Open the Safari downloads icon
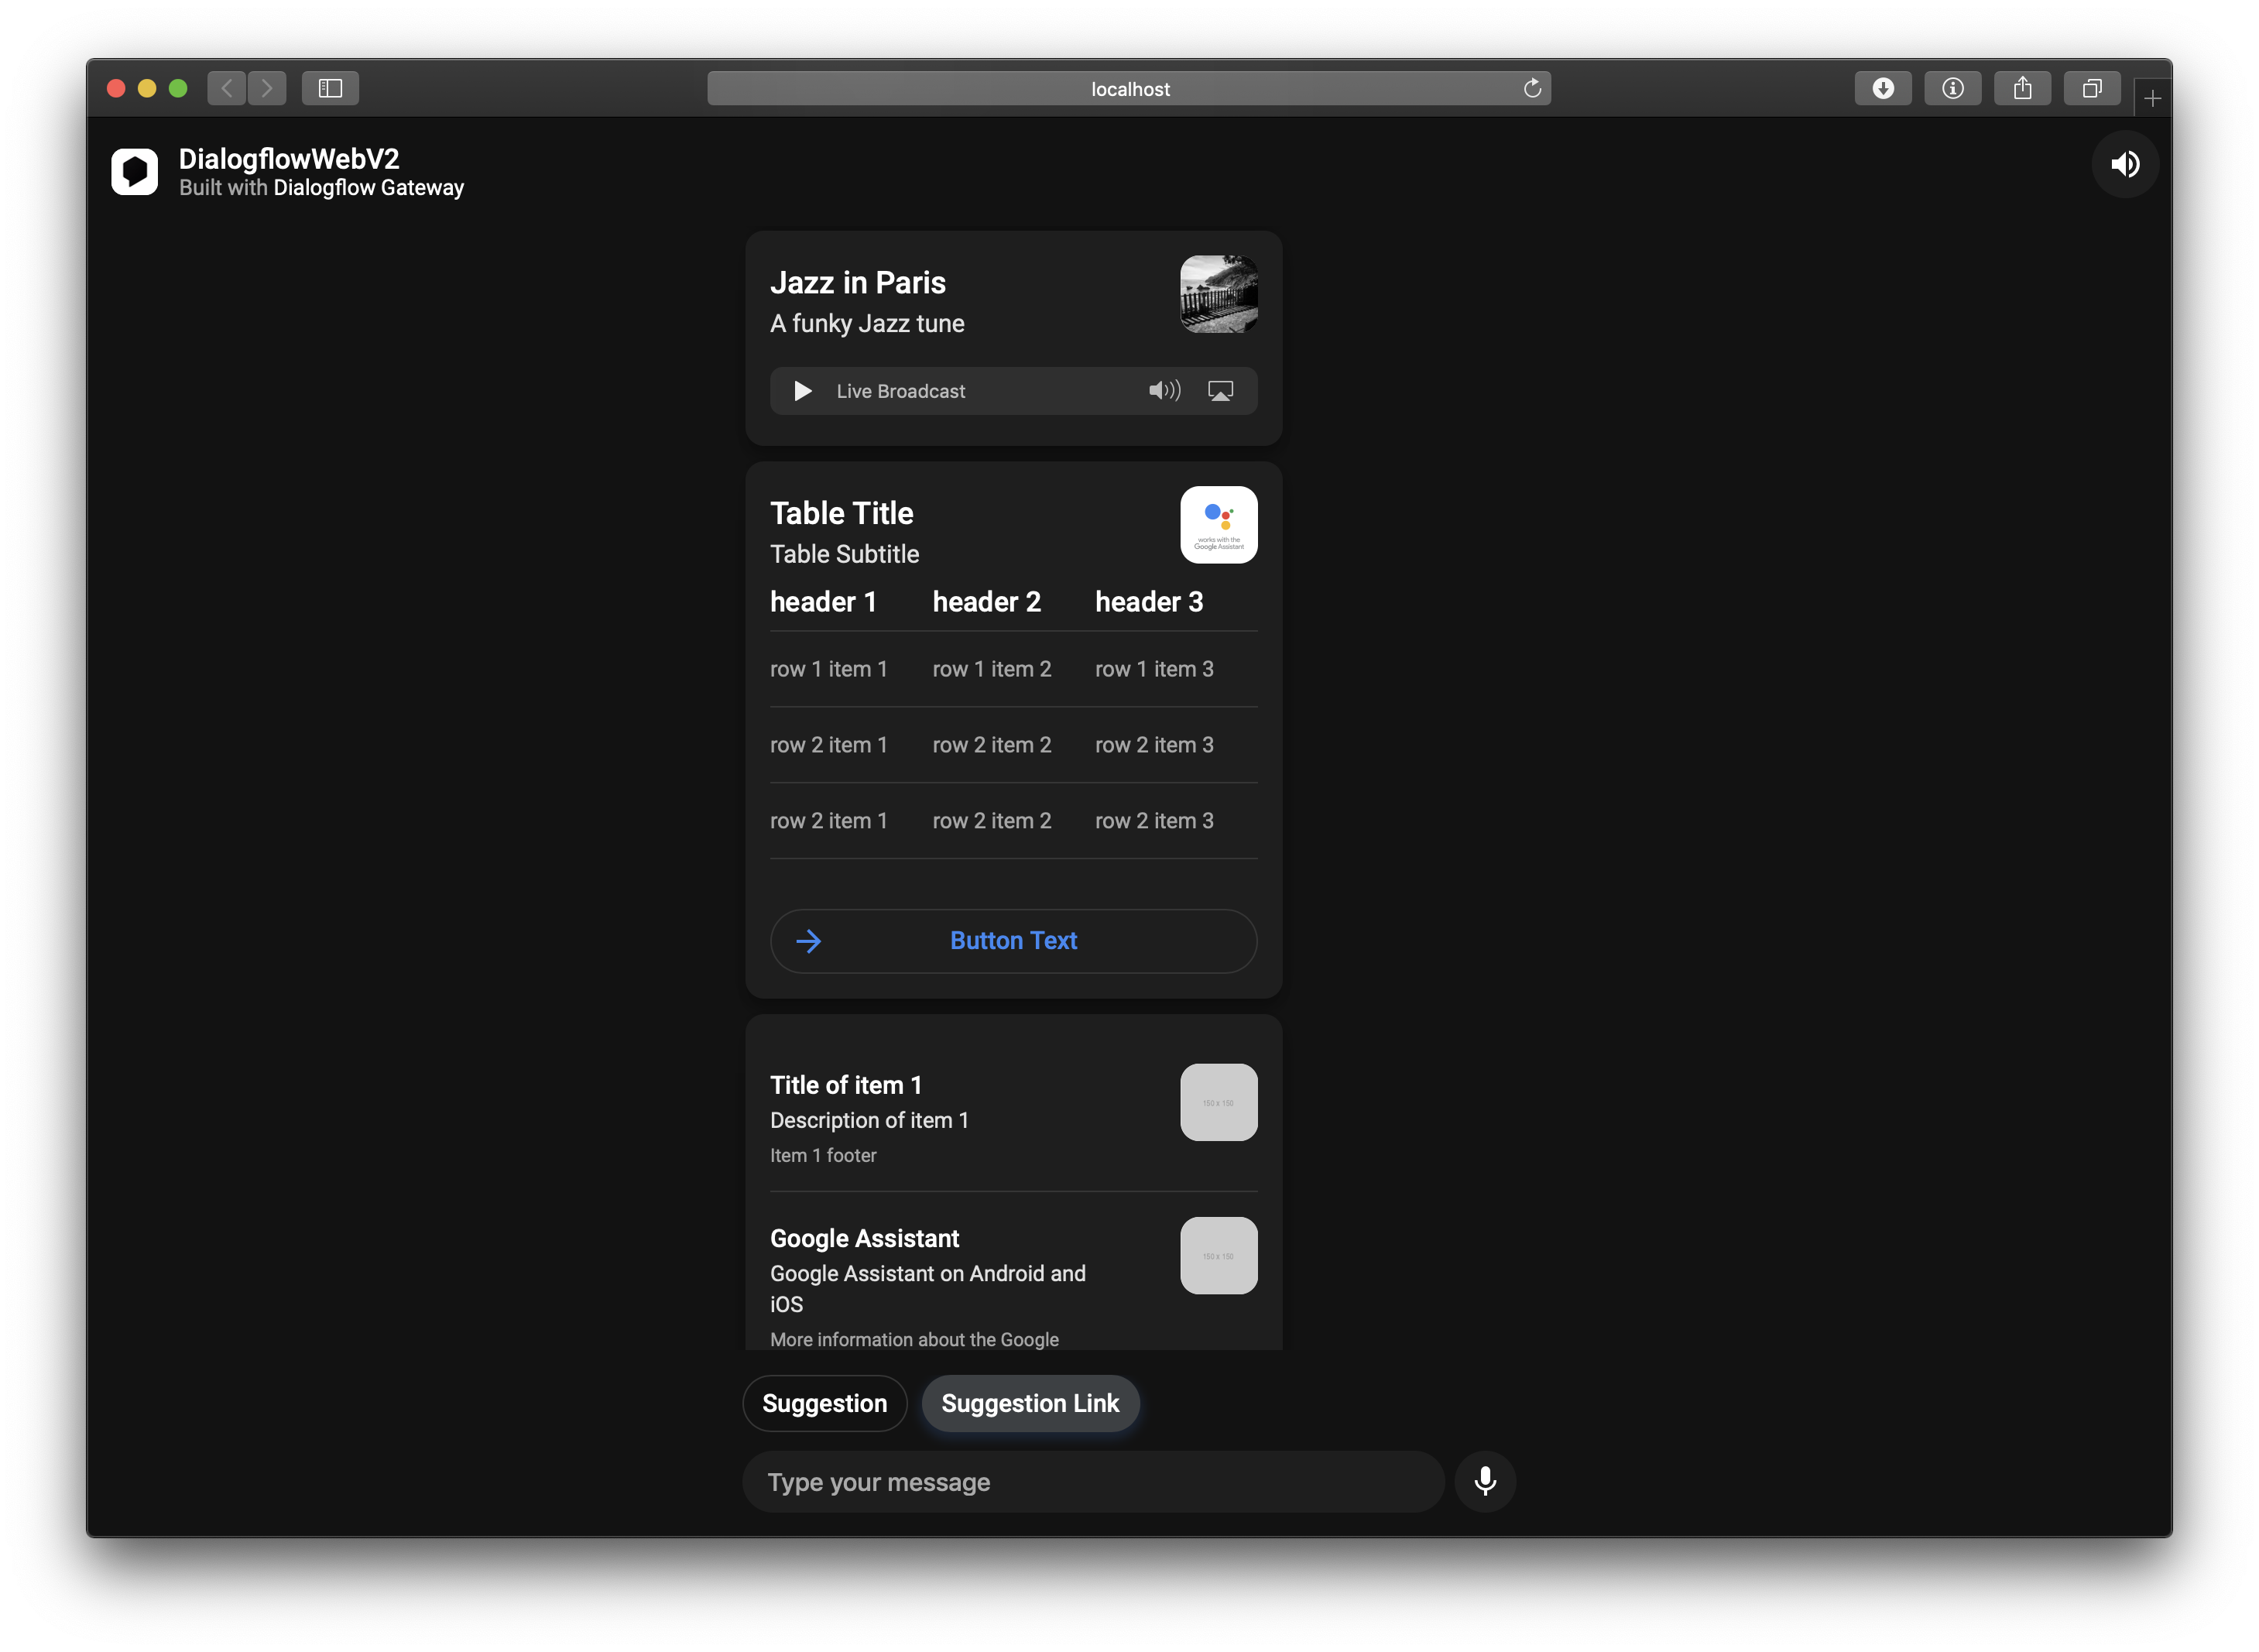The height and width of the screenshot is (1652, 2259). 1883,89
